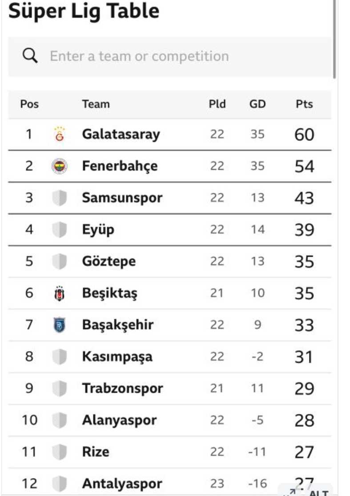This screenshot has width=350, height=496.
Task: Open the Antalyaspor team link
Action: pyautogui.click(x=122, y=484)
